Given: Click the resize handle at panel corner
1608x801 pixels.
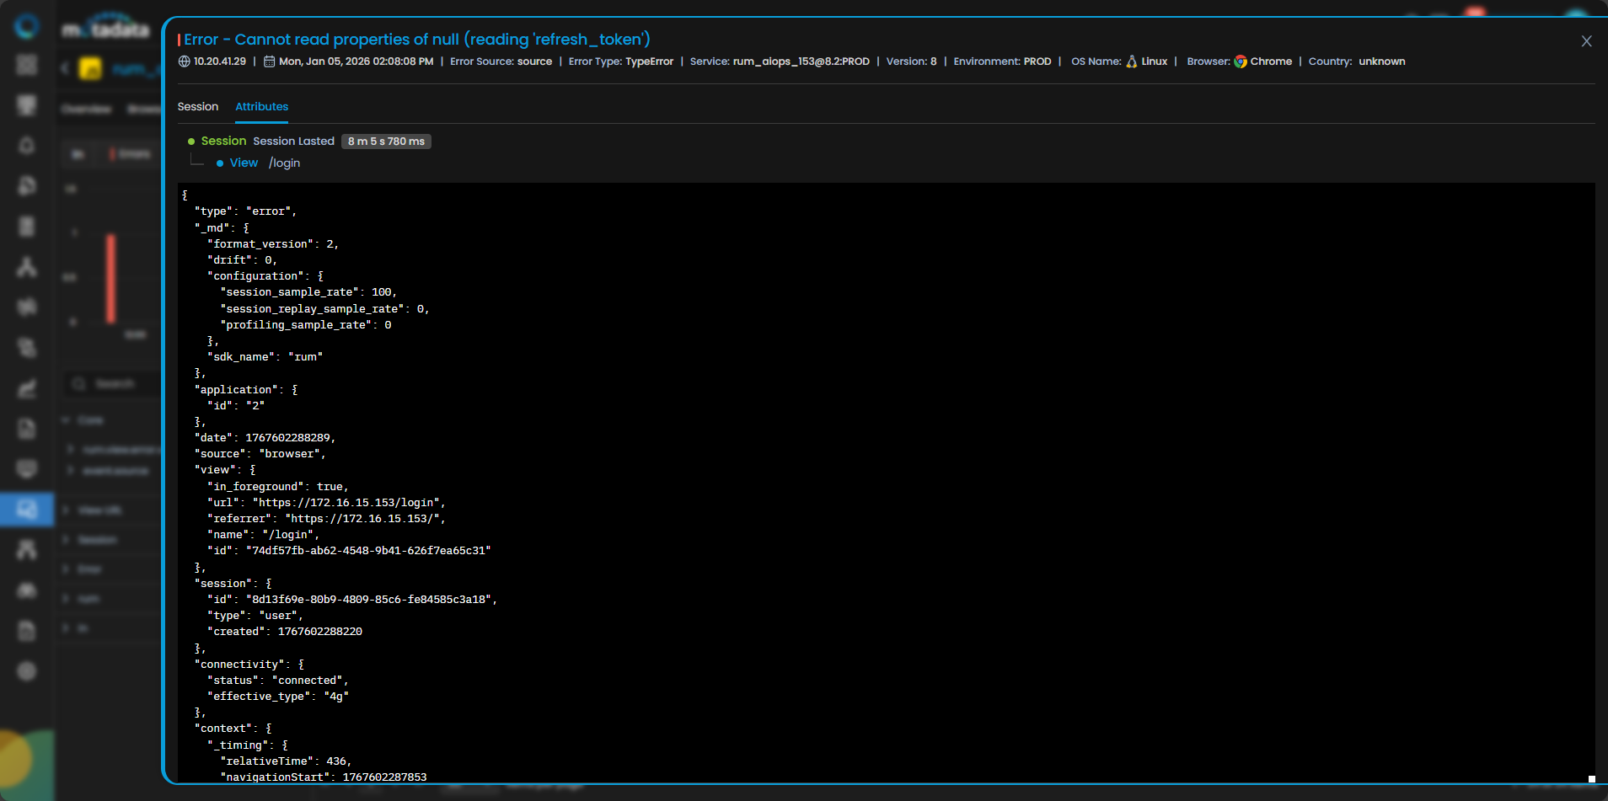Looking at the screenshot, I should point(1591,779).
